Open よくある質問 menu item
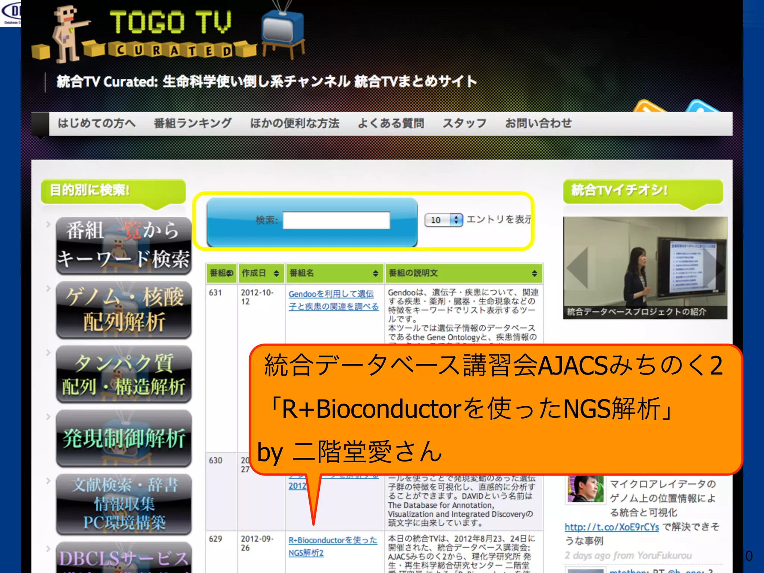 tap(391, 123)
